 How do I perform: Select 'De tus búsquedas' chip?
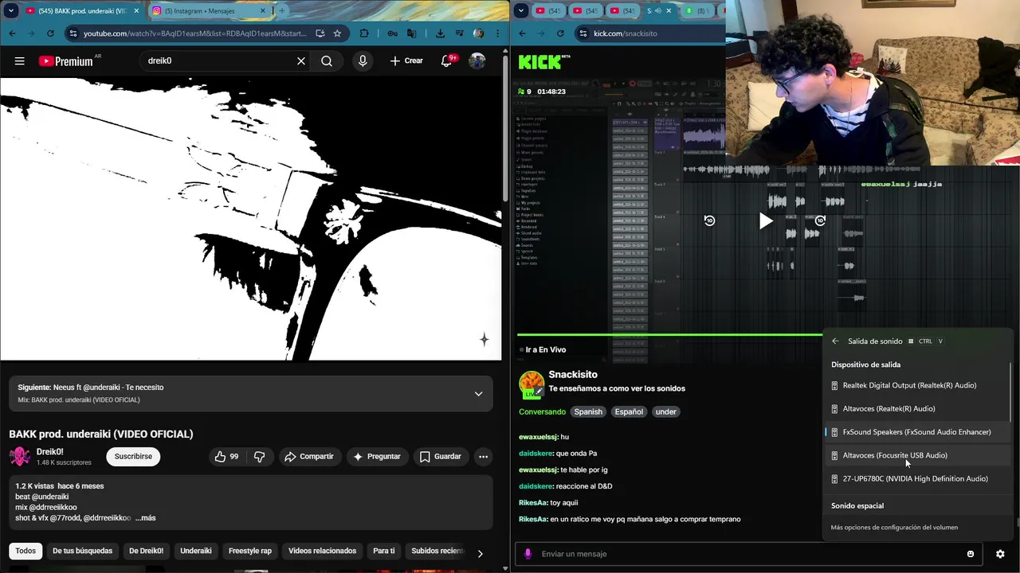point(82,551)
